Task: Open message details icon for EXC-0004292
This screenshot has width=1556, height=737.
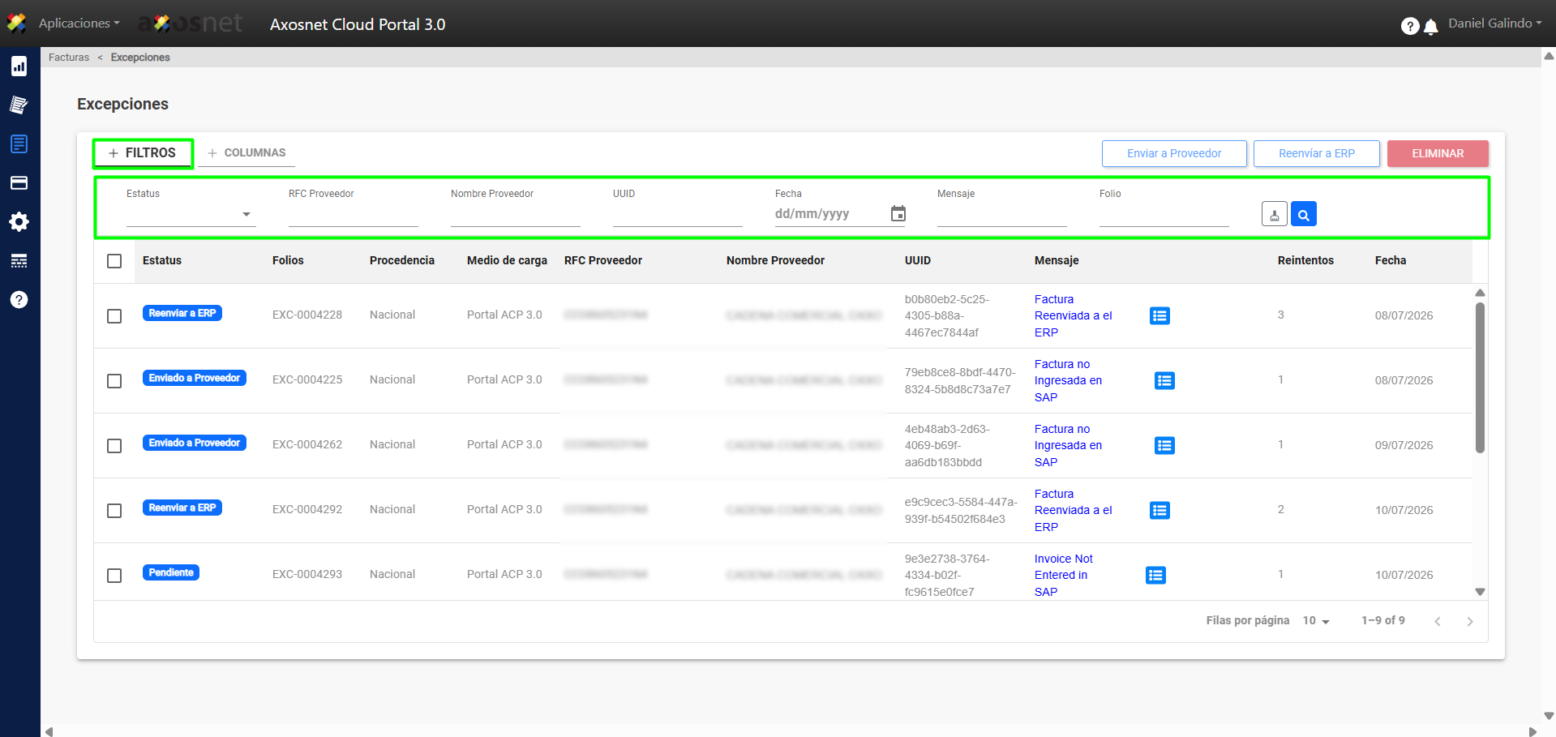Action: click(x=1159, y=510)
